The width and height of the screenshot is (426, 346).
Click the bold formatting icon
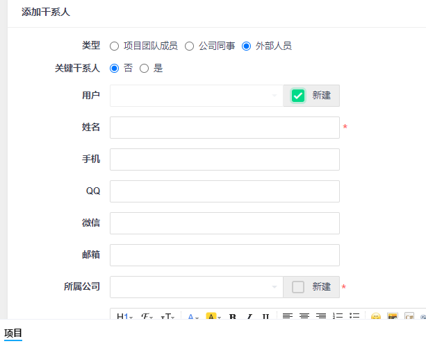(232, 317)
